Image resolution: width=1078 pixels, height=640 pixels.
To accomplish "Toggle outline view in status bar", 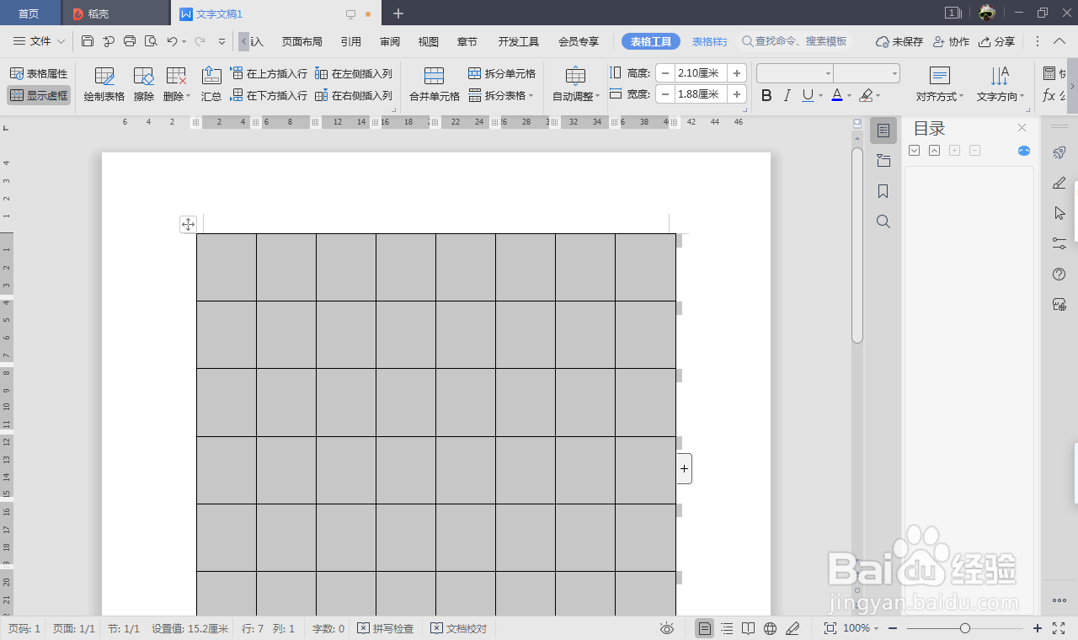I will [727, 628].
